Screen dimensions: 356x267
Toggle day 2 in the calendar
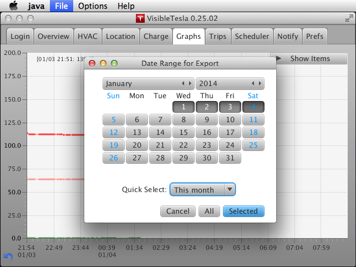(207, 107)
